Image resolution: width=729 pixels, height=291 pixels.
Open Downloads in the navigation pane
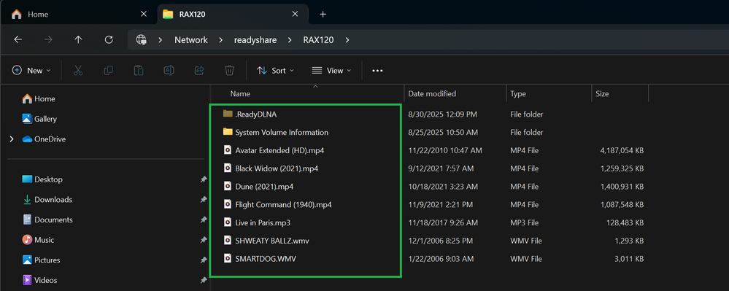pyautogui.click(x=53, y=199)
